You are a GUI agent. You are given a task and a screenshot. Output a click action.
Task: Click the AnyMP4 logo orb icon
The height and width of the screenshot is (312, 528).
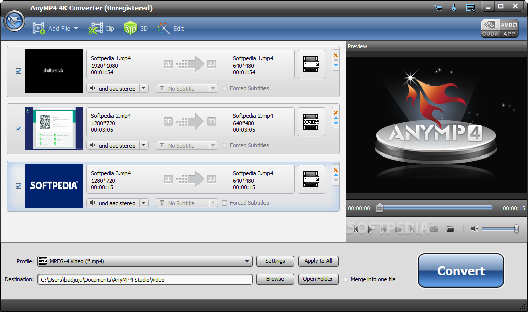point(14,21)
